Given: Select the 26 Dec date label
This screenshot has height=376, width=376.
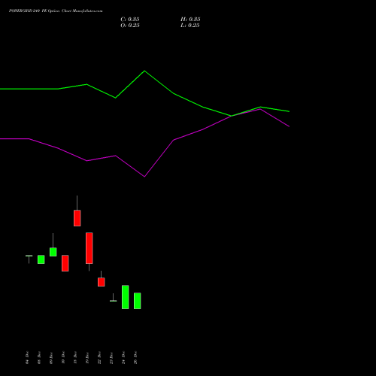Looking at the screenshot, I should [x=135, y=358].
